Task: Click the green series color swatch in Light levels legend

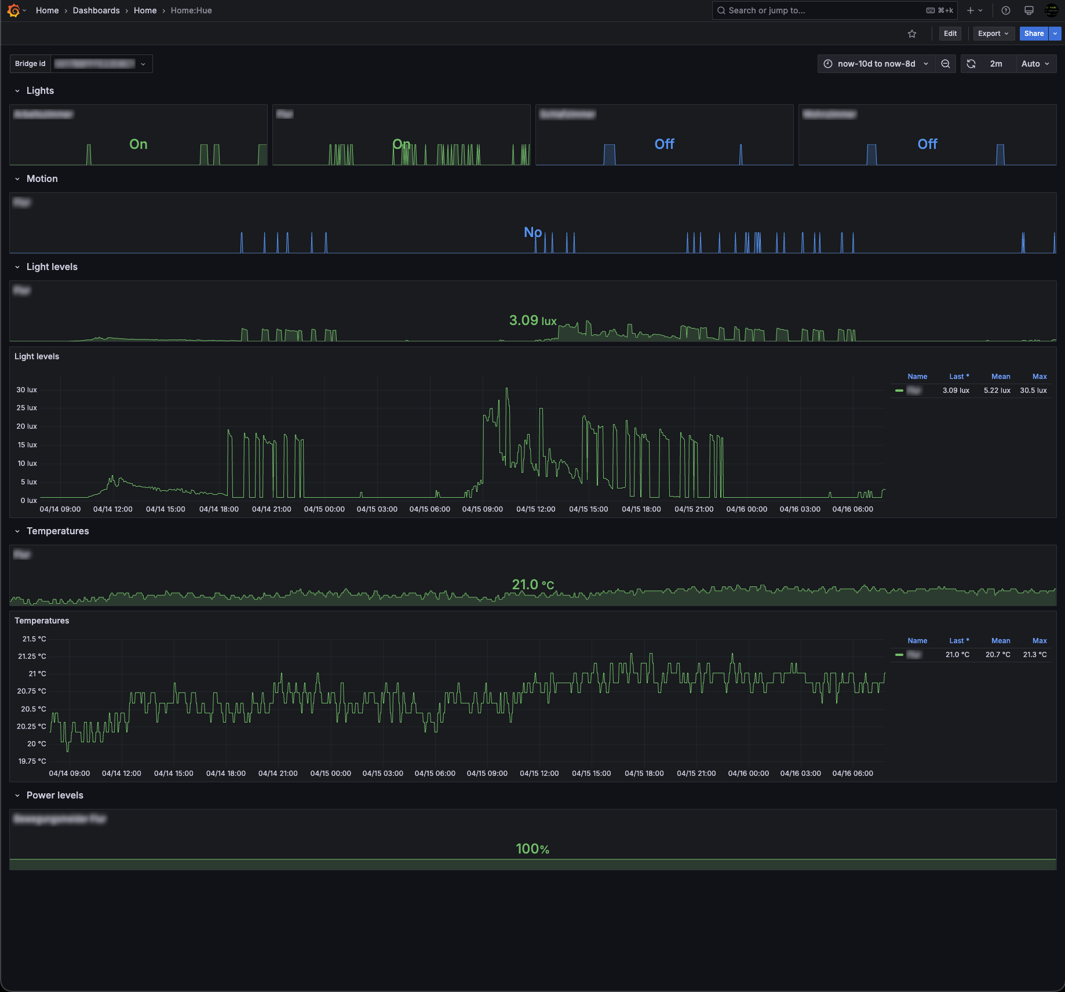Action: [x=899, y=391]
